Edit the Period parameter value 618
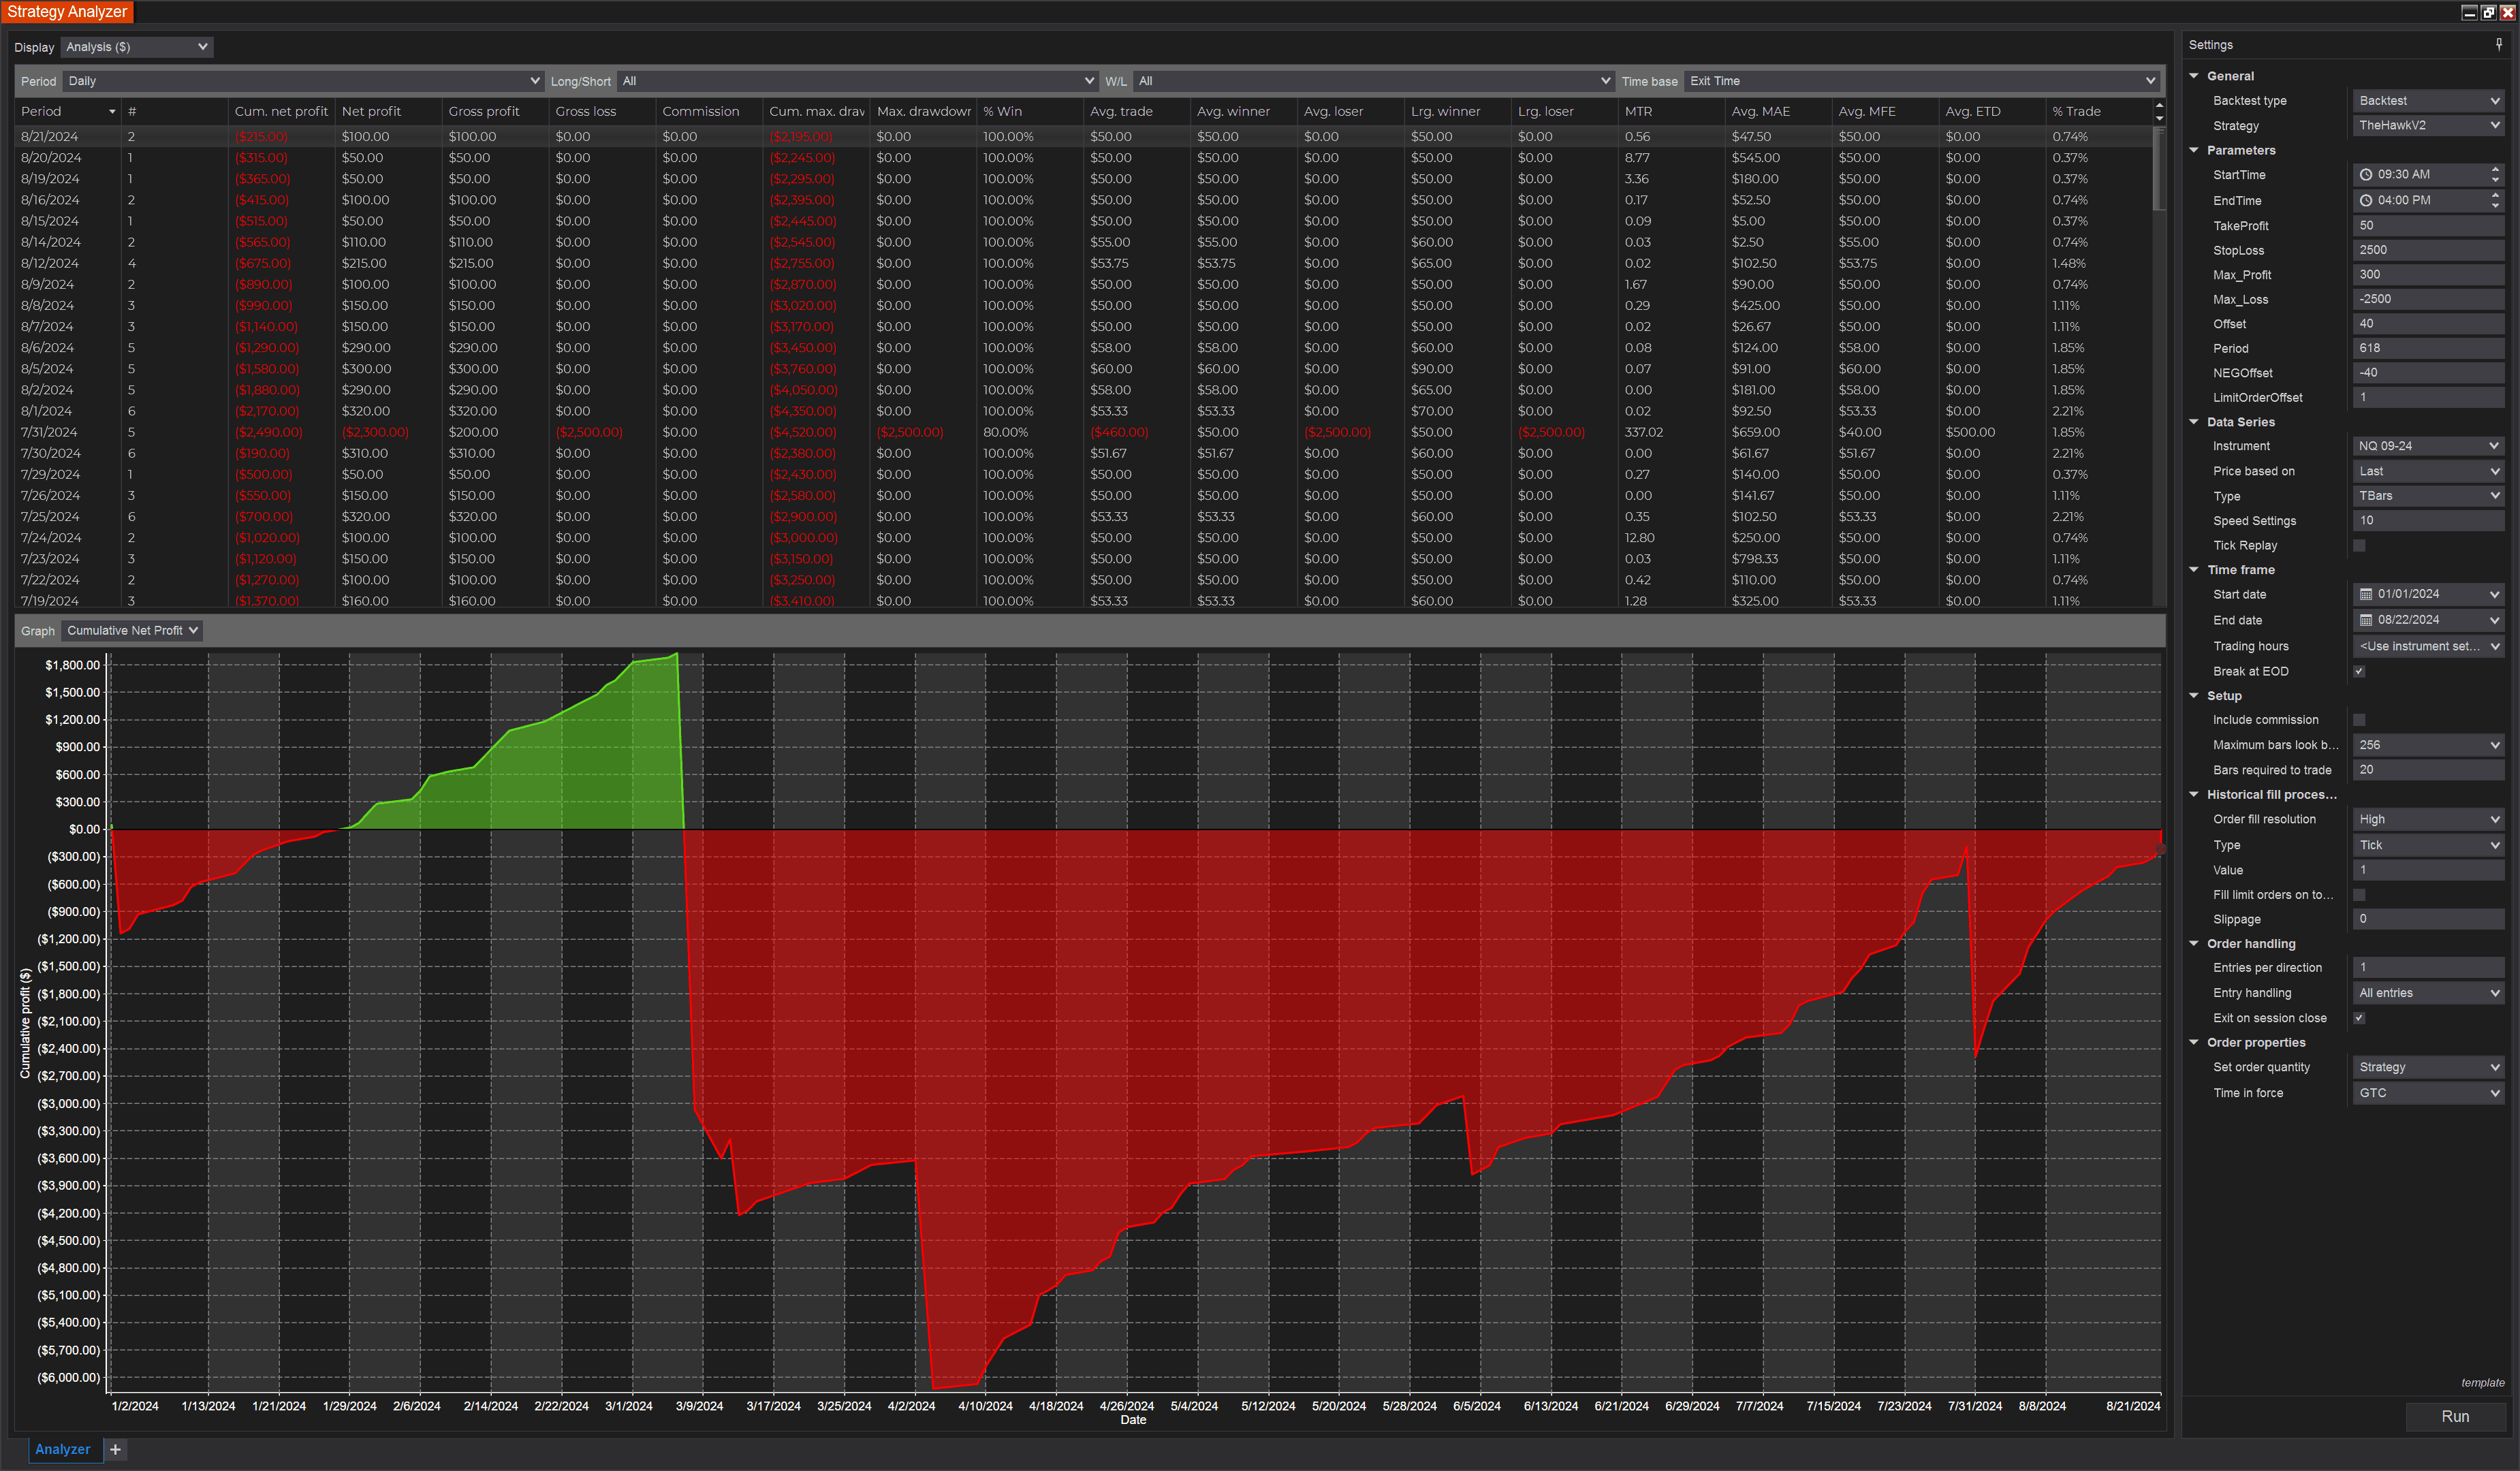Image resolution: width=2520 pixels, height=1471 pixels. coord(2429,348)
